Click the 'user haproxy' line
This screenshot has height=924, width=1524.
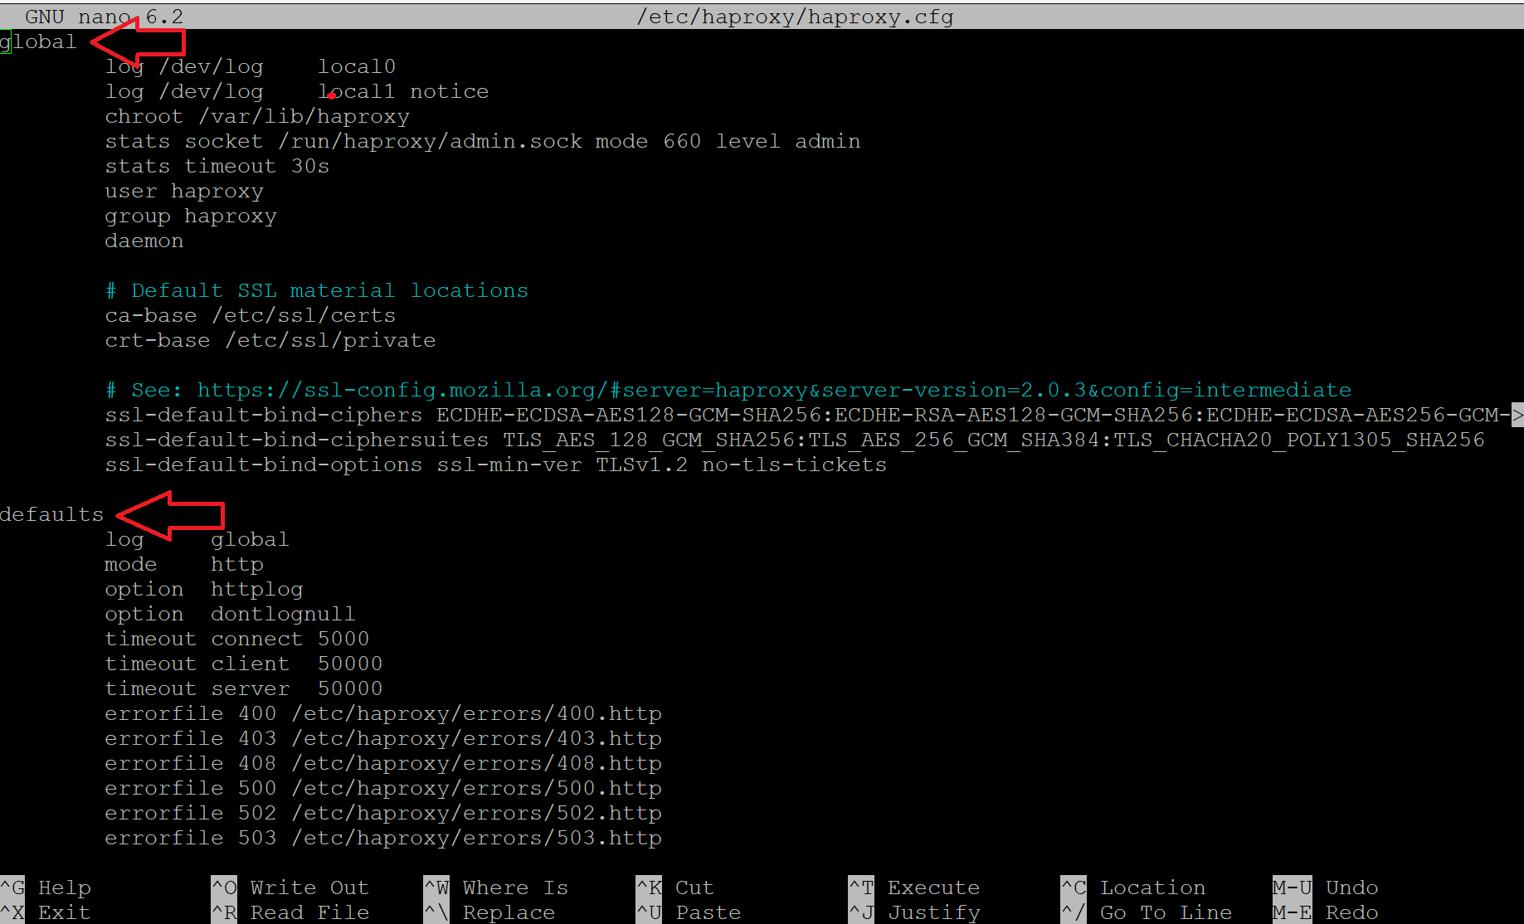pos(184,191)
